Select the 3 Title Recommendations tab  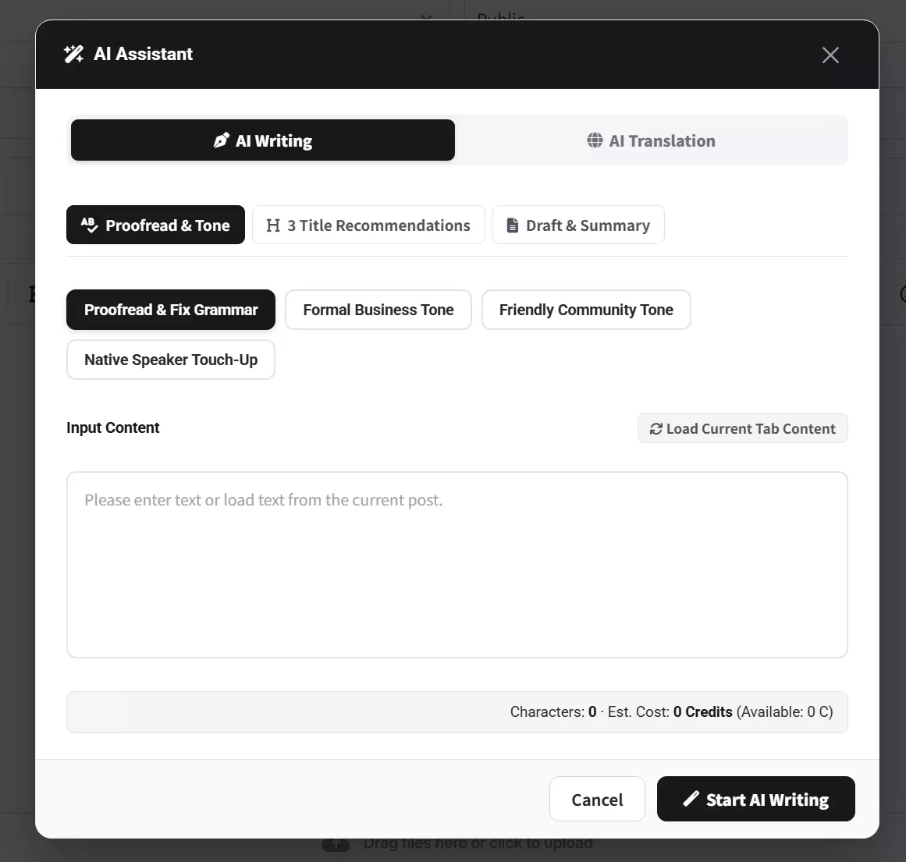click(368, 225)
